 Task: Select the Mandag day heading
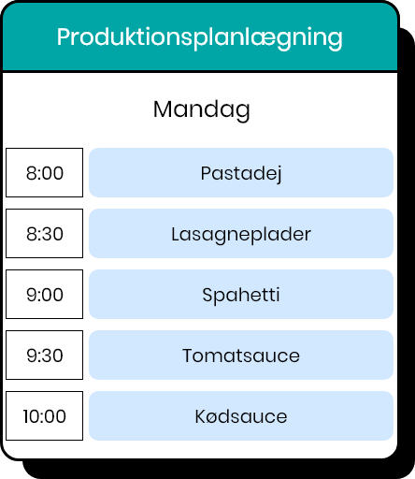point(202,109)
